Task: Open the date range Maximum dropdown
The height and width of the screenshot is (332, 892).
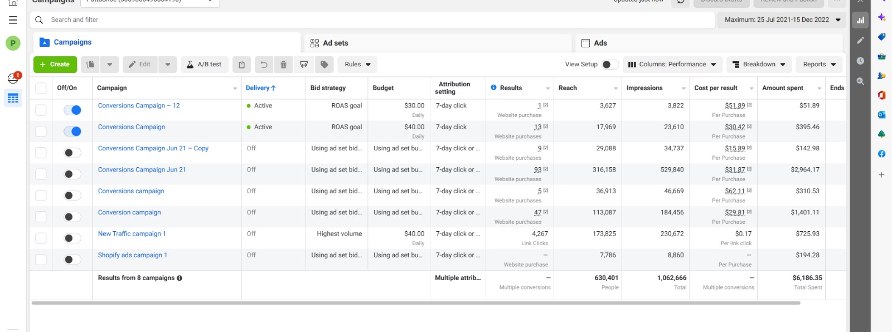Action: tap(783, 20)
